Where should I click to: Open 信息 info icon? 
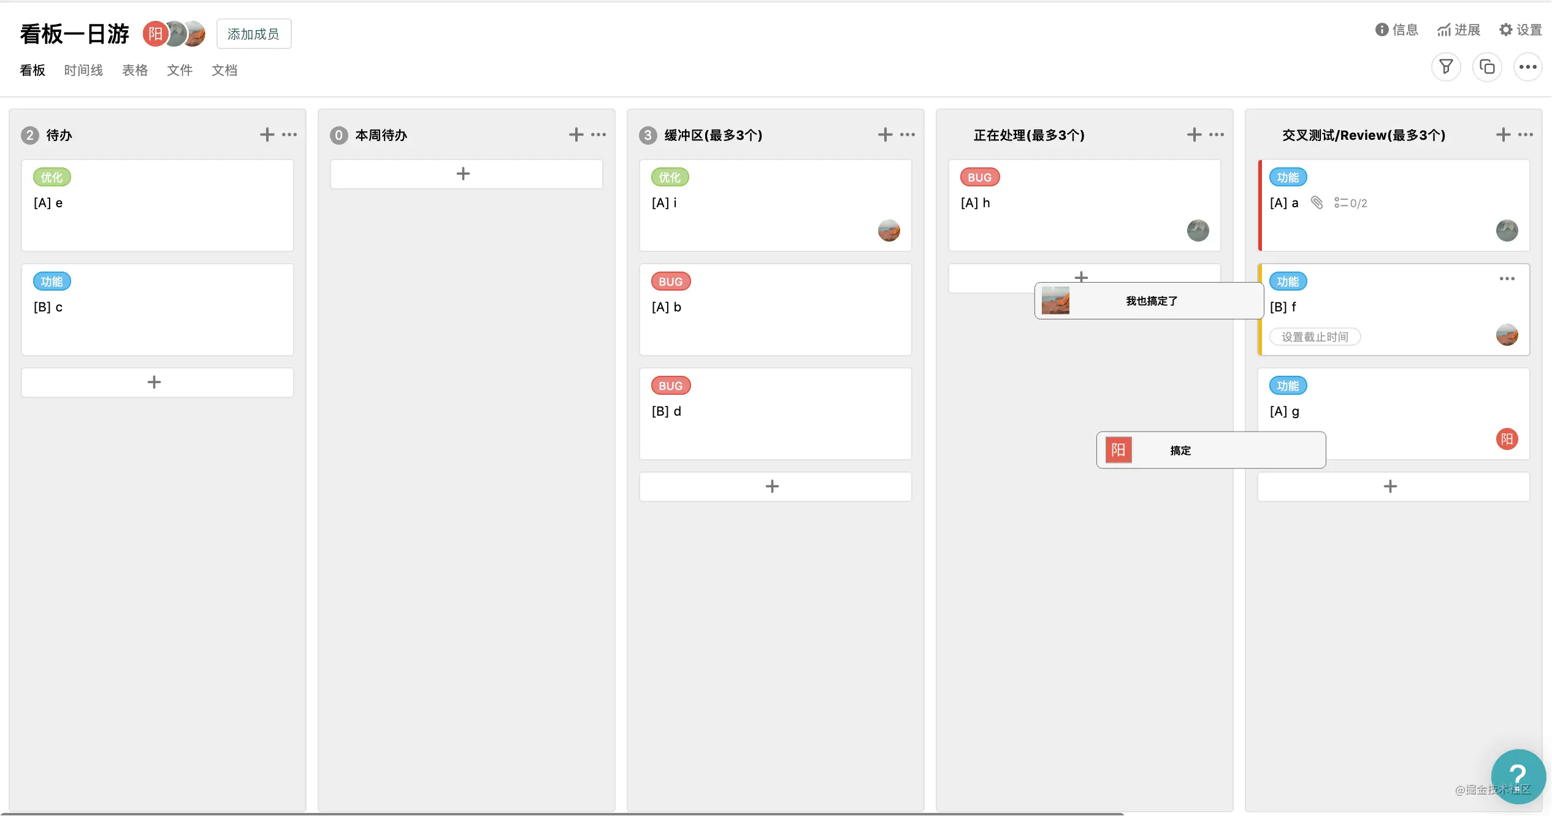[1382, 29]
